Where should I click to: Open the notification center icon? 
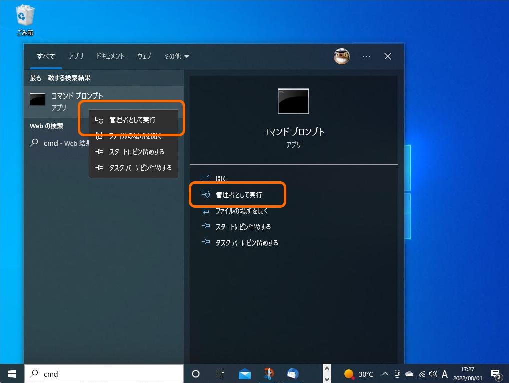pos(496,374)
